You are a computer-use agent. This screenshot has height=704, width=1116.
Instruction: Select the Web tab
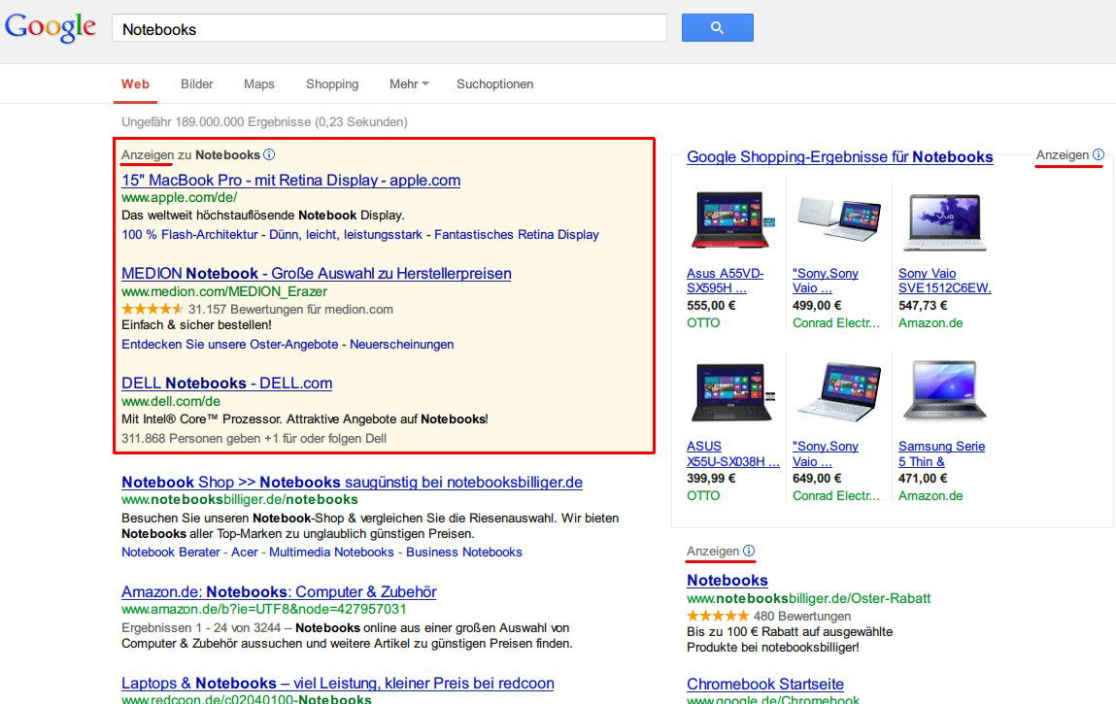pos(135,84)
